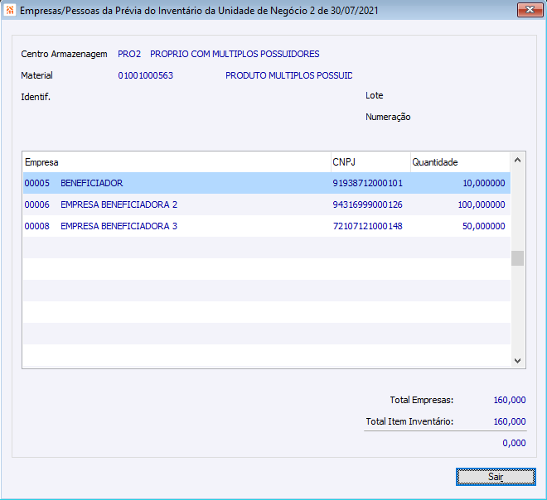The width and height of the screenshot is (547, 500).
Task: Click quantity 50,000000
Action: 484,226
